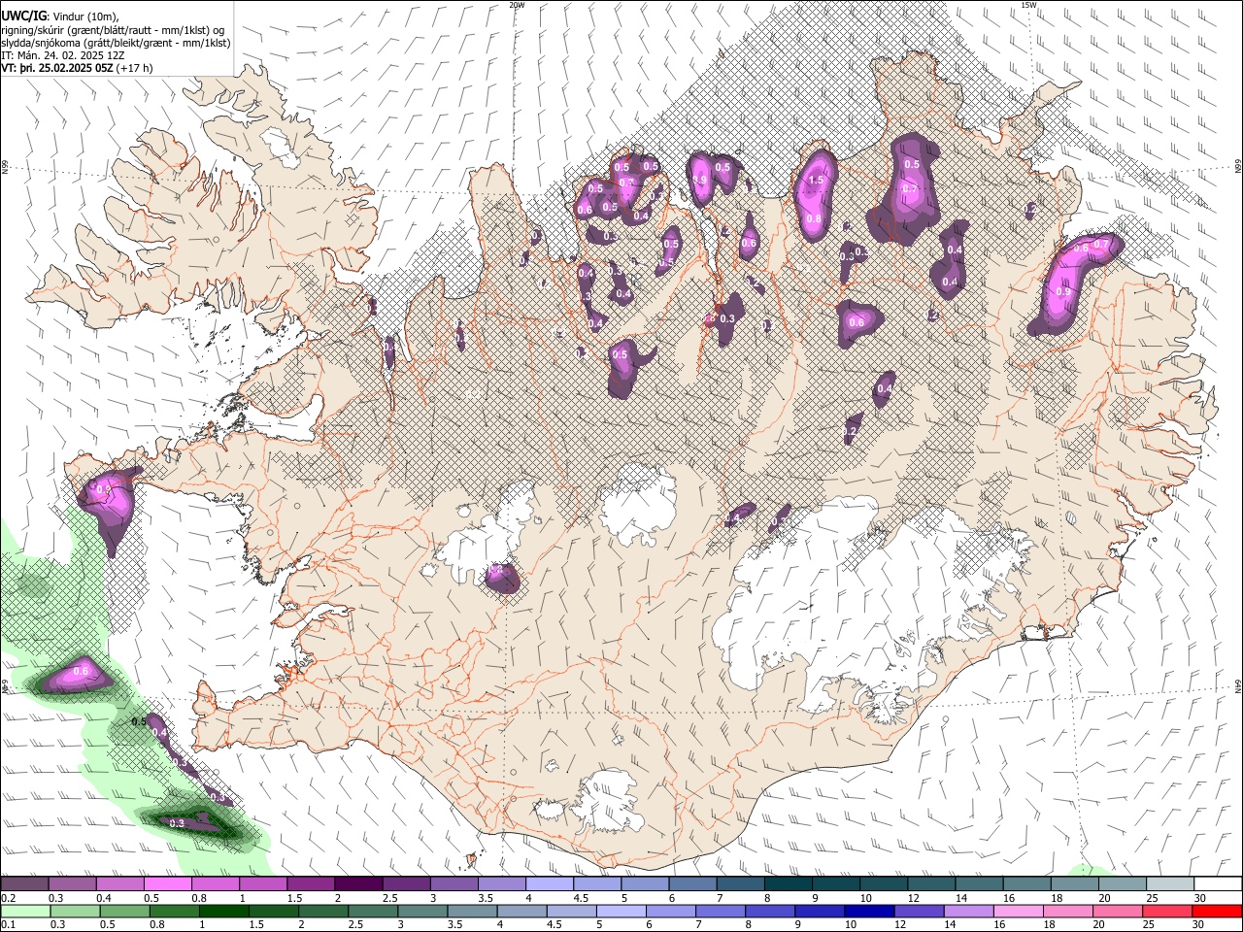
Task: Select the deep navy 10 swatch in the rain legend
Action: tap(869, 912)
